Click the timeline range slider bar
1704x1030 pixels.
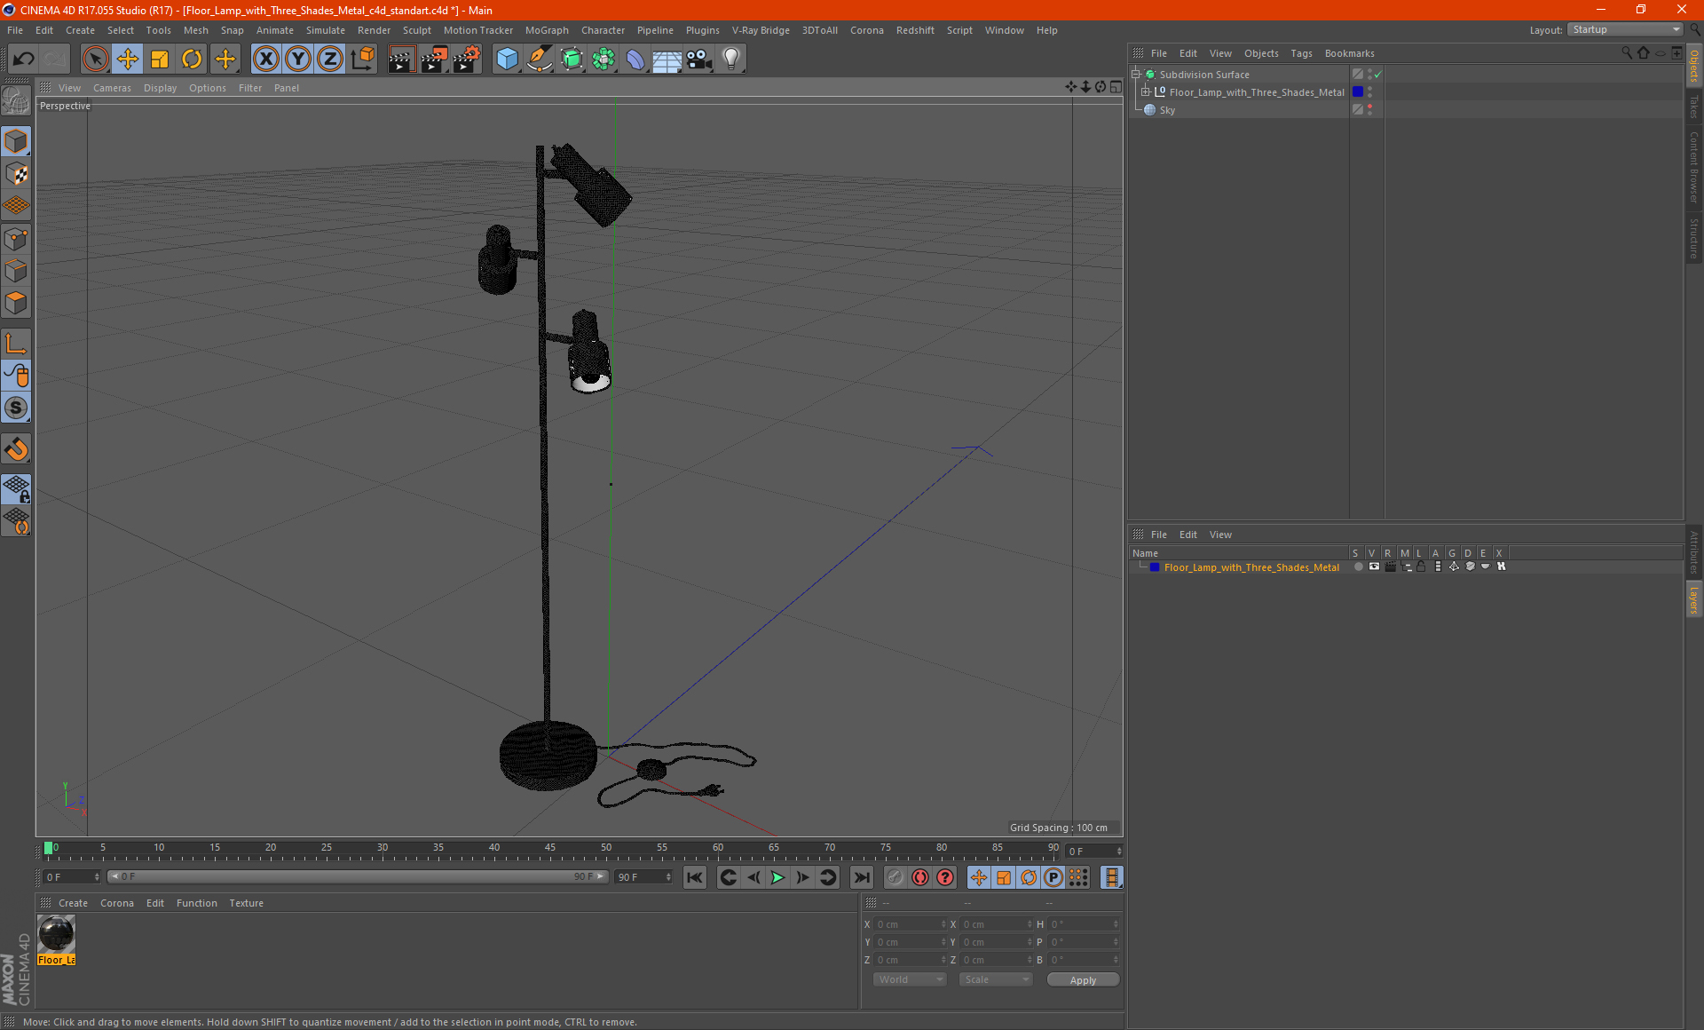[357, 876]
